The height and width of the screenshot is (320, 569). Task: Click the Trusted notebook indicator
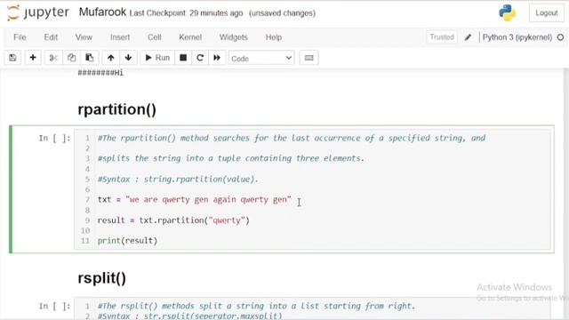coord(442,37)
